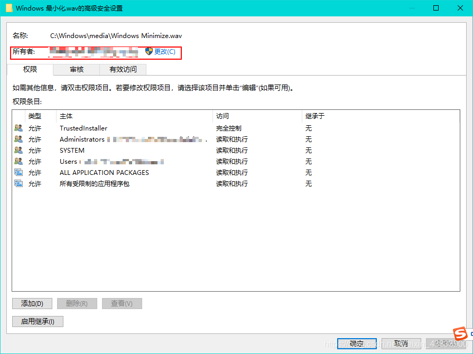
Task: Close the advanced security settings window
Action: [460, 8]
